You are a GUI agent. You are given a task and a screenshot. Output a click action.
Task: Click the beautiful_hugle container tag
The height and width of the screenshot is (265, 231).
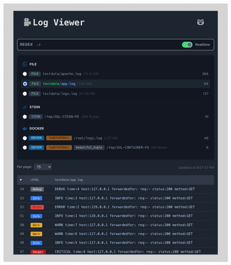click(89, 148)
